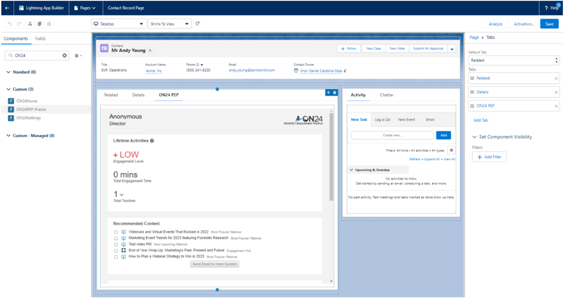Select the New Event tab
This screenshot has width=565, height=299.
point(407,119)
